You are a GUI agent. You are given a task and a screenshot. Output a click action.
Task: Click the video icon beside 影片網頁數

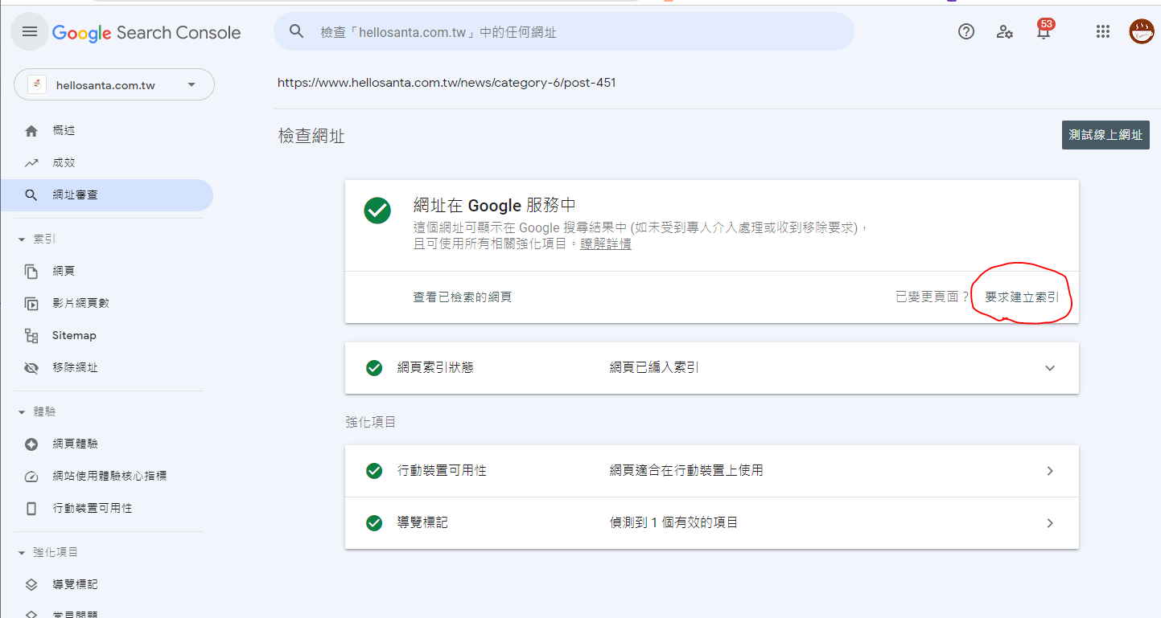tap(31, 304)
